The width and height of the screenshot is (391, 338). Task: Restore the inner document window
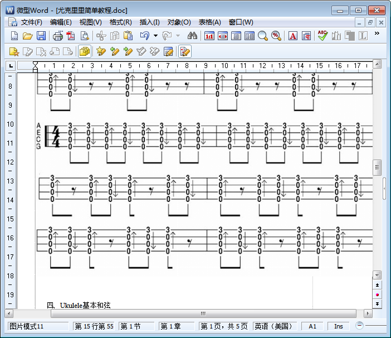point(370,23)
